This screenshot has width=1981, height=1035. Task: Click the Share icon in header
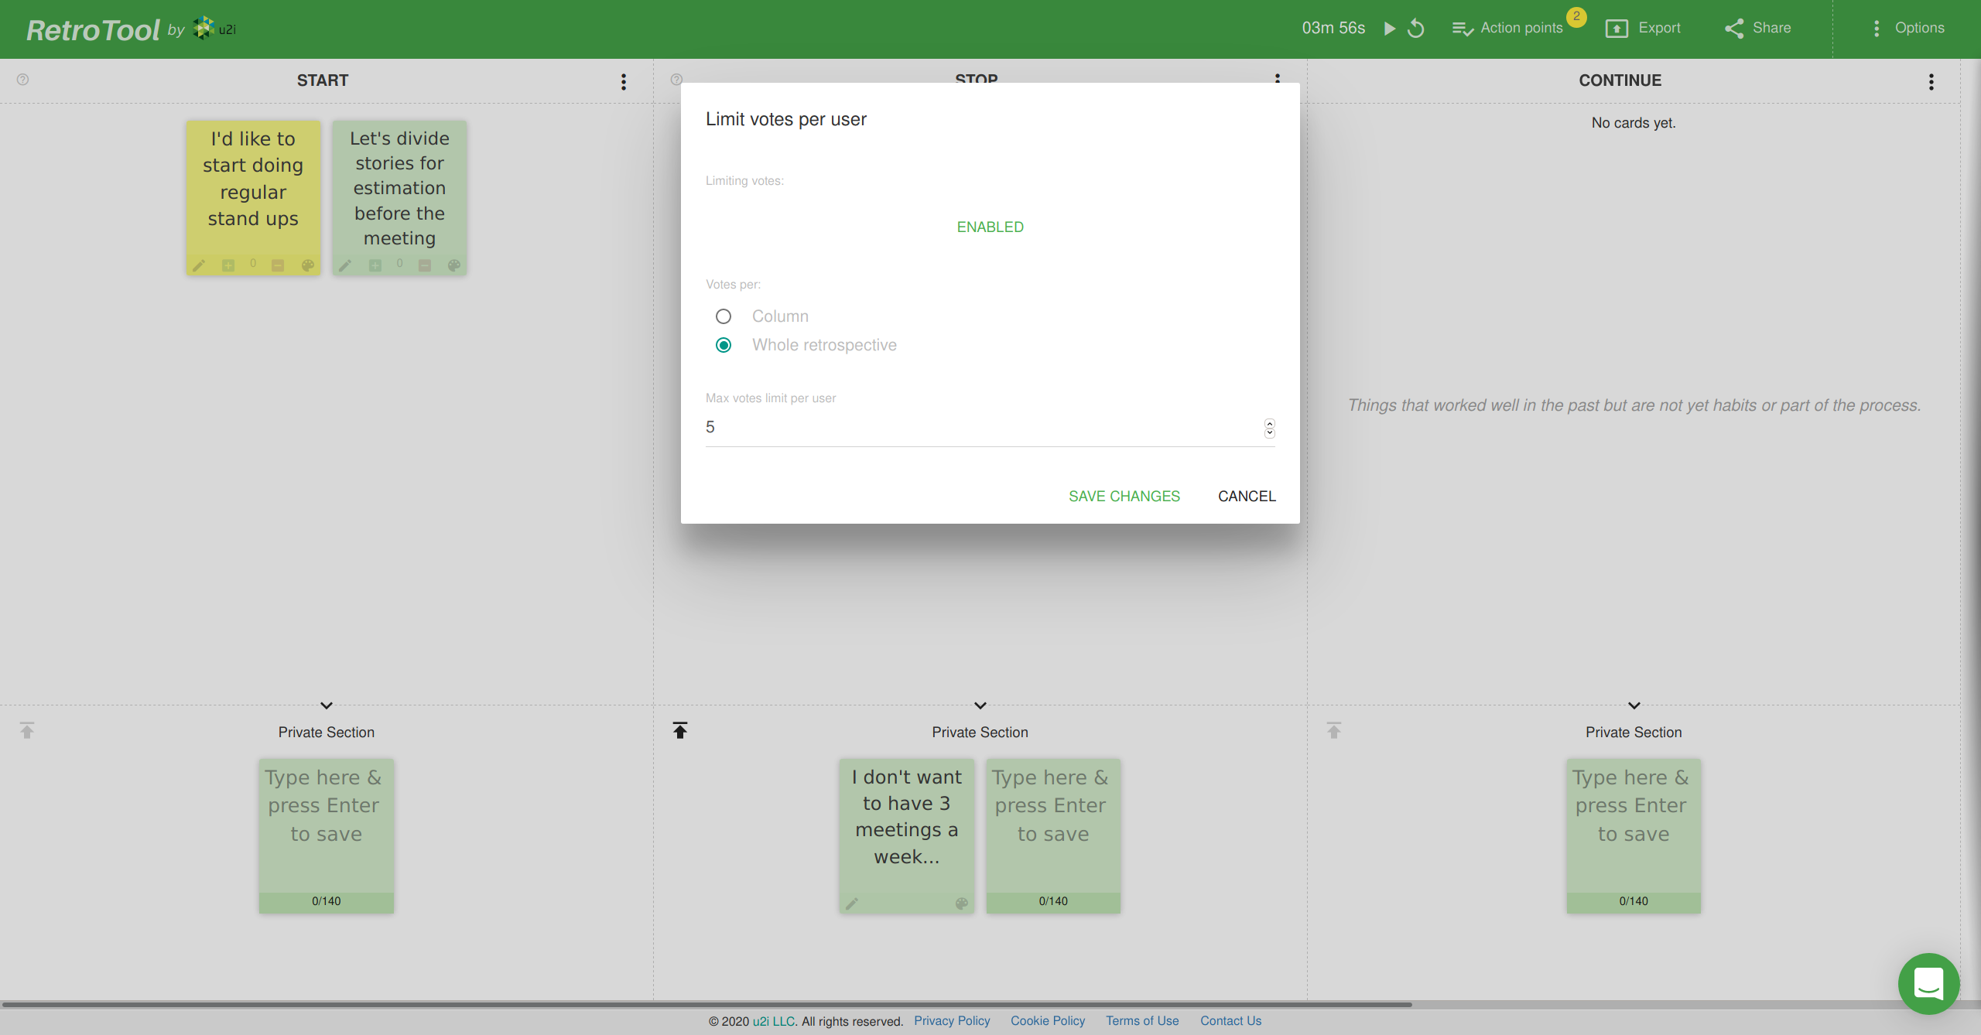[x=1734, y=29]
